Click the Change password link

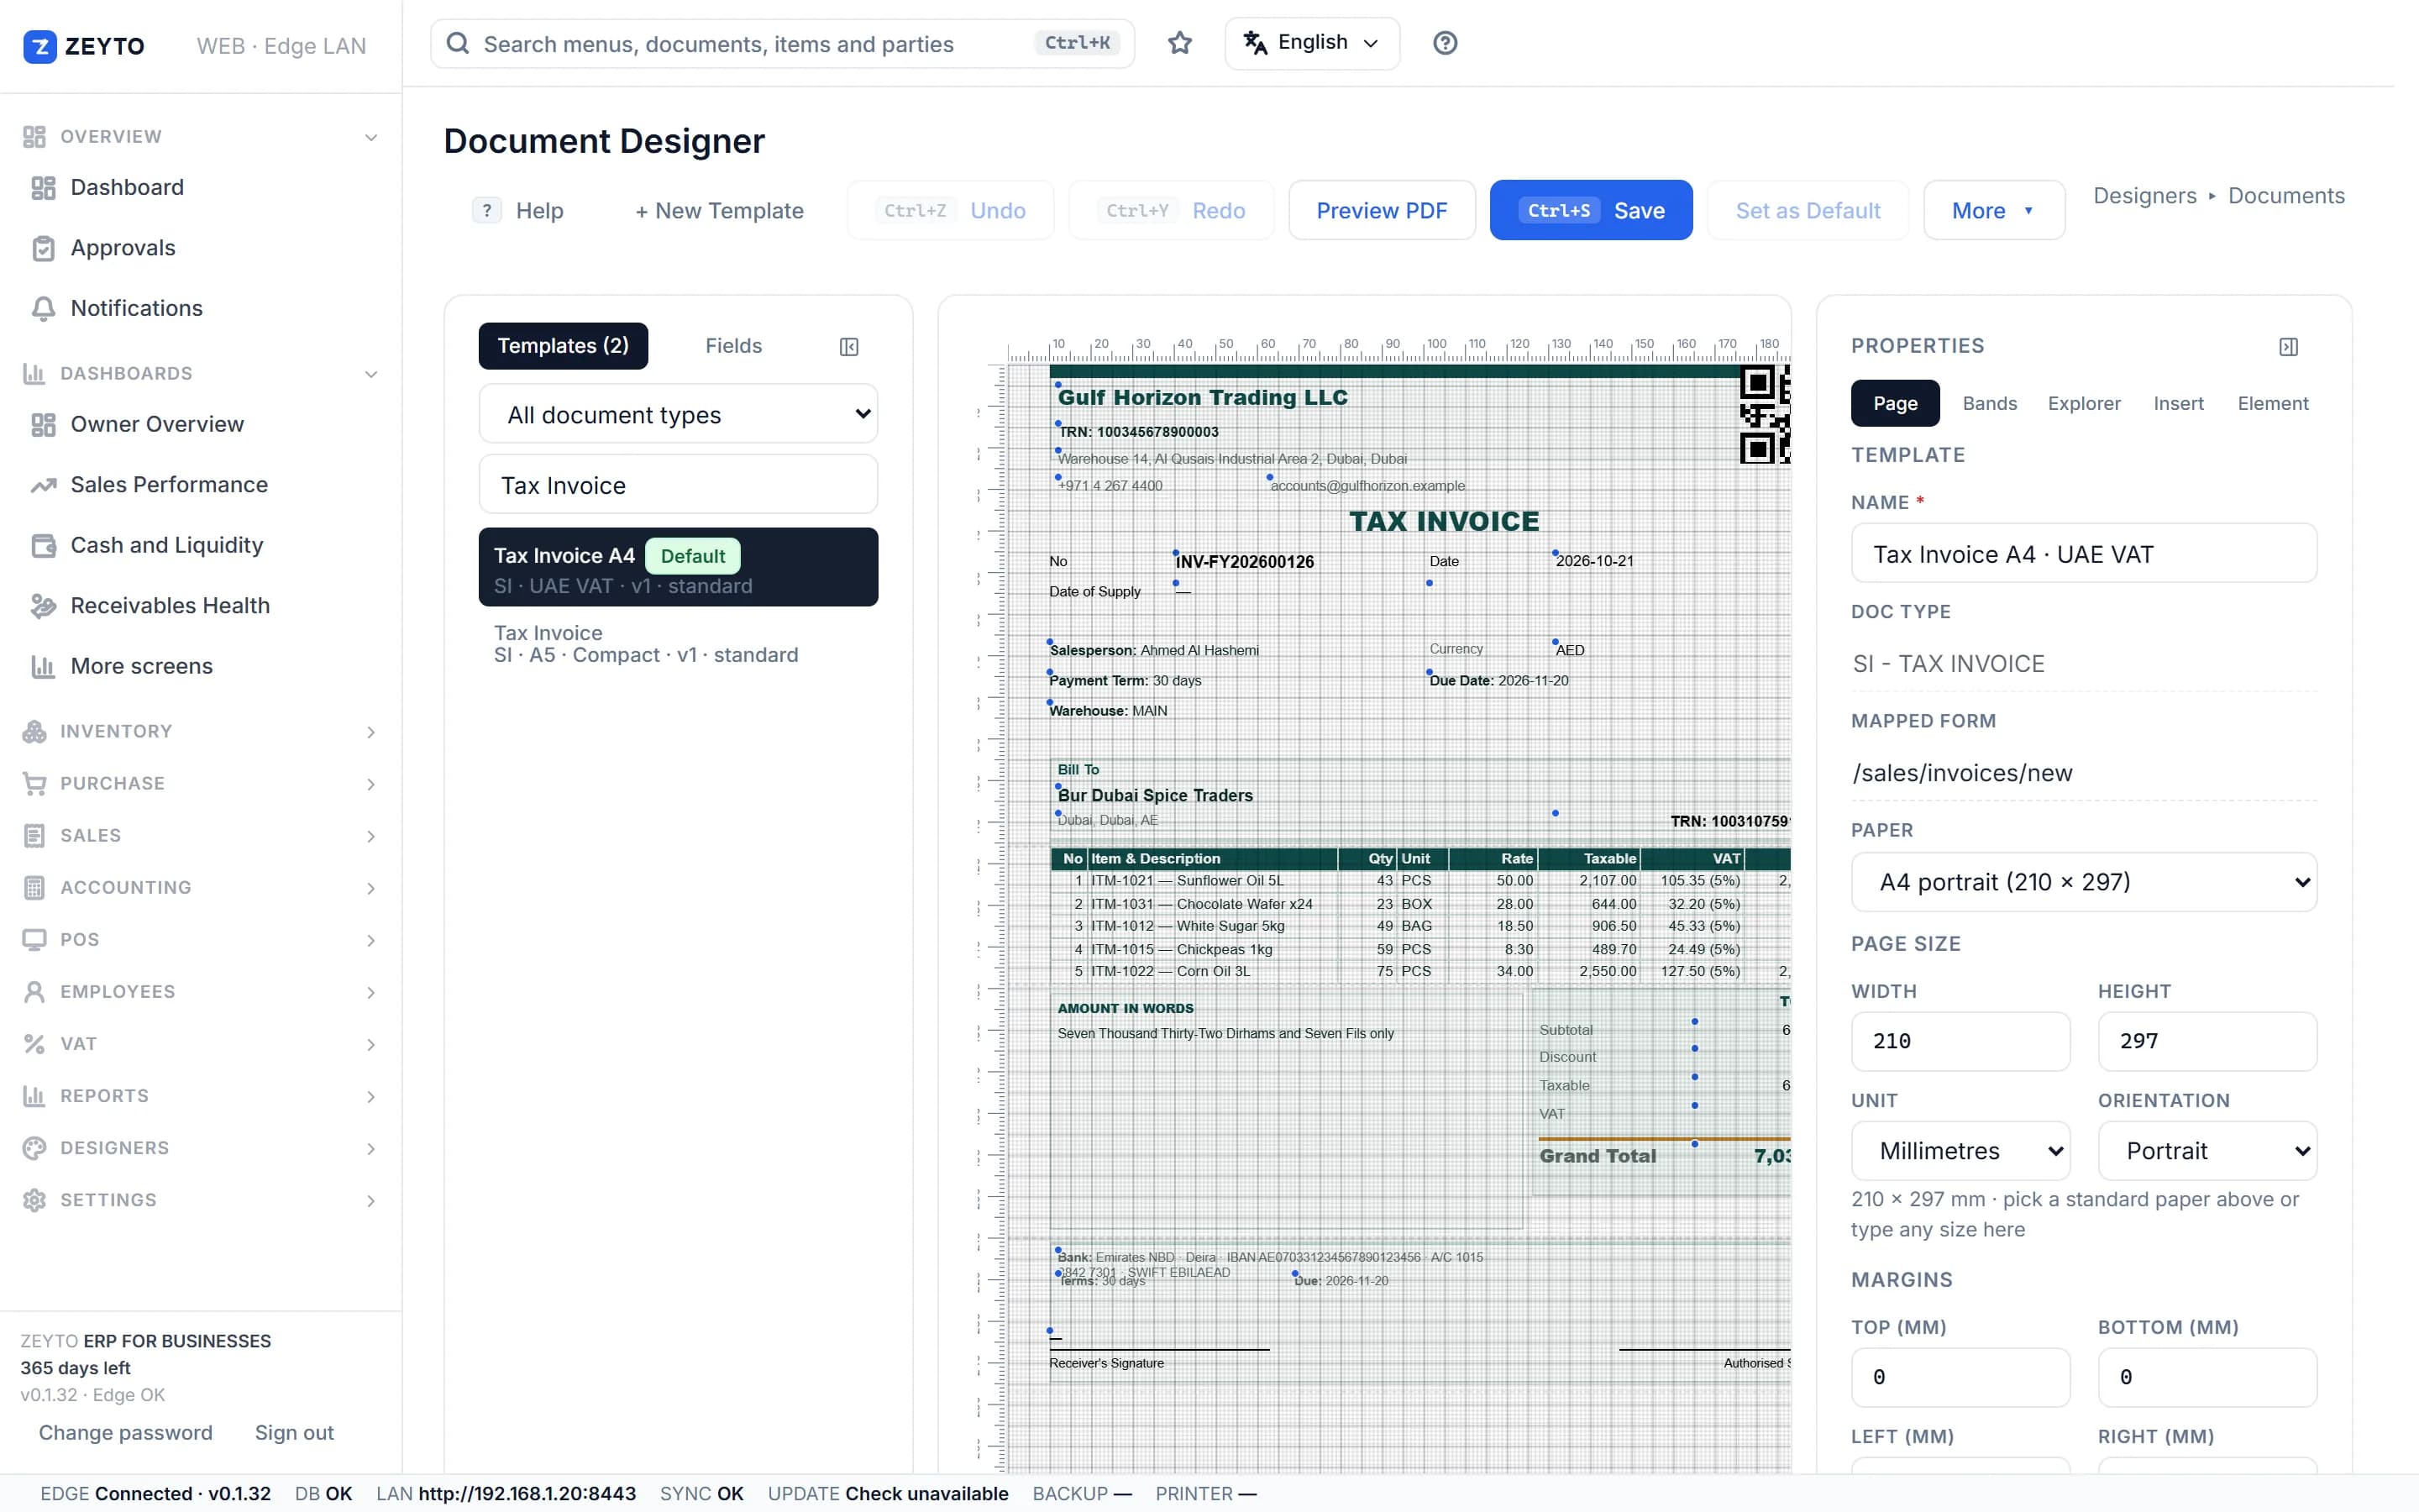(126, 1433)
